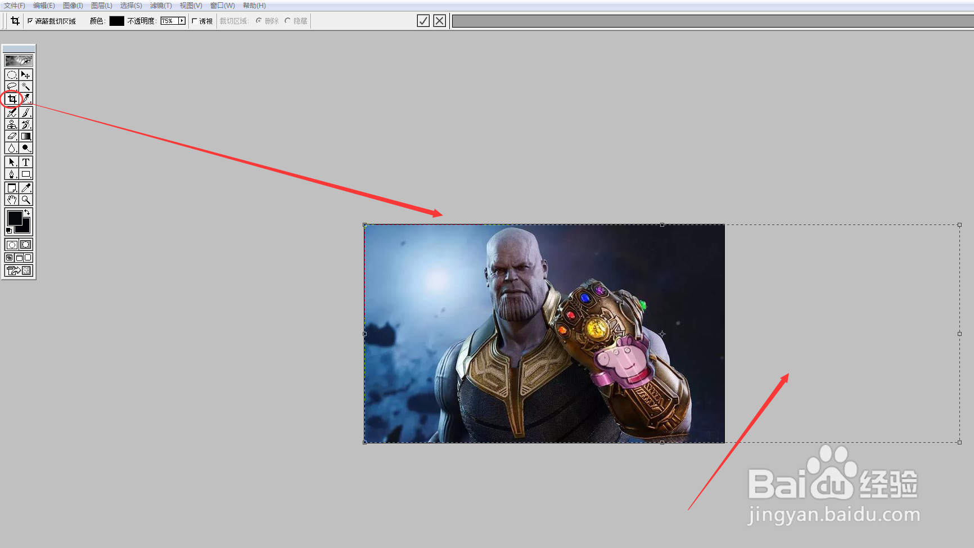Click crop tool preset icon in options bar
This screenshot has height=548, width=974.
15,21
